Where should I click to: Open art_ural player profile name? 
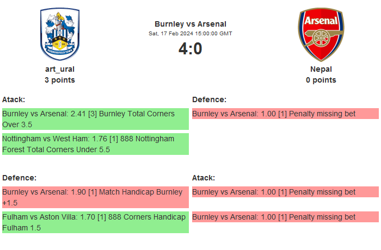pyautogui.click(x=60, y=69)
